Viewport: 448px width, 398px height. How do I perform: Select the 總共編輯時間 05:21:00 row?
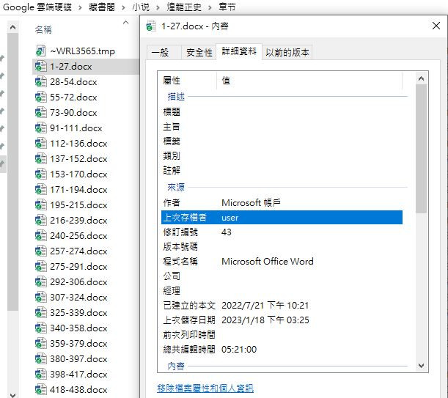click(x=282, y=349)
